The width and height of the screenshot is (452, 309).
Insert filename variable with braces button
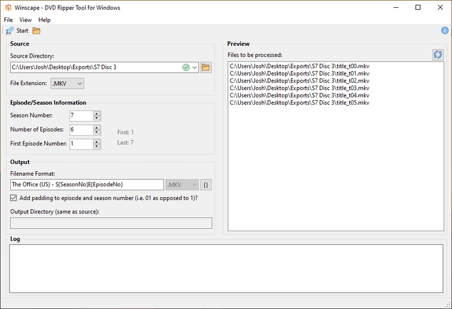206,185
